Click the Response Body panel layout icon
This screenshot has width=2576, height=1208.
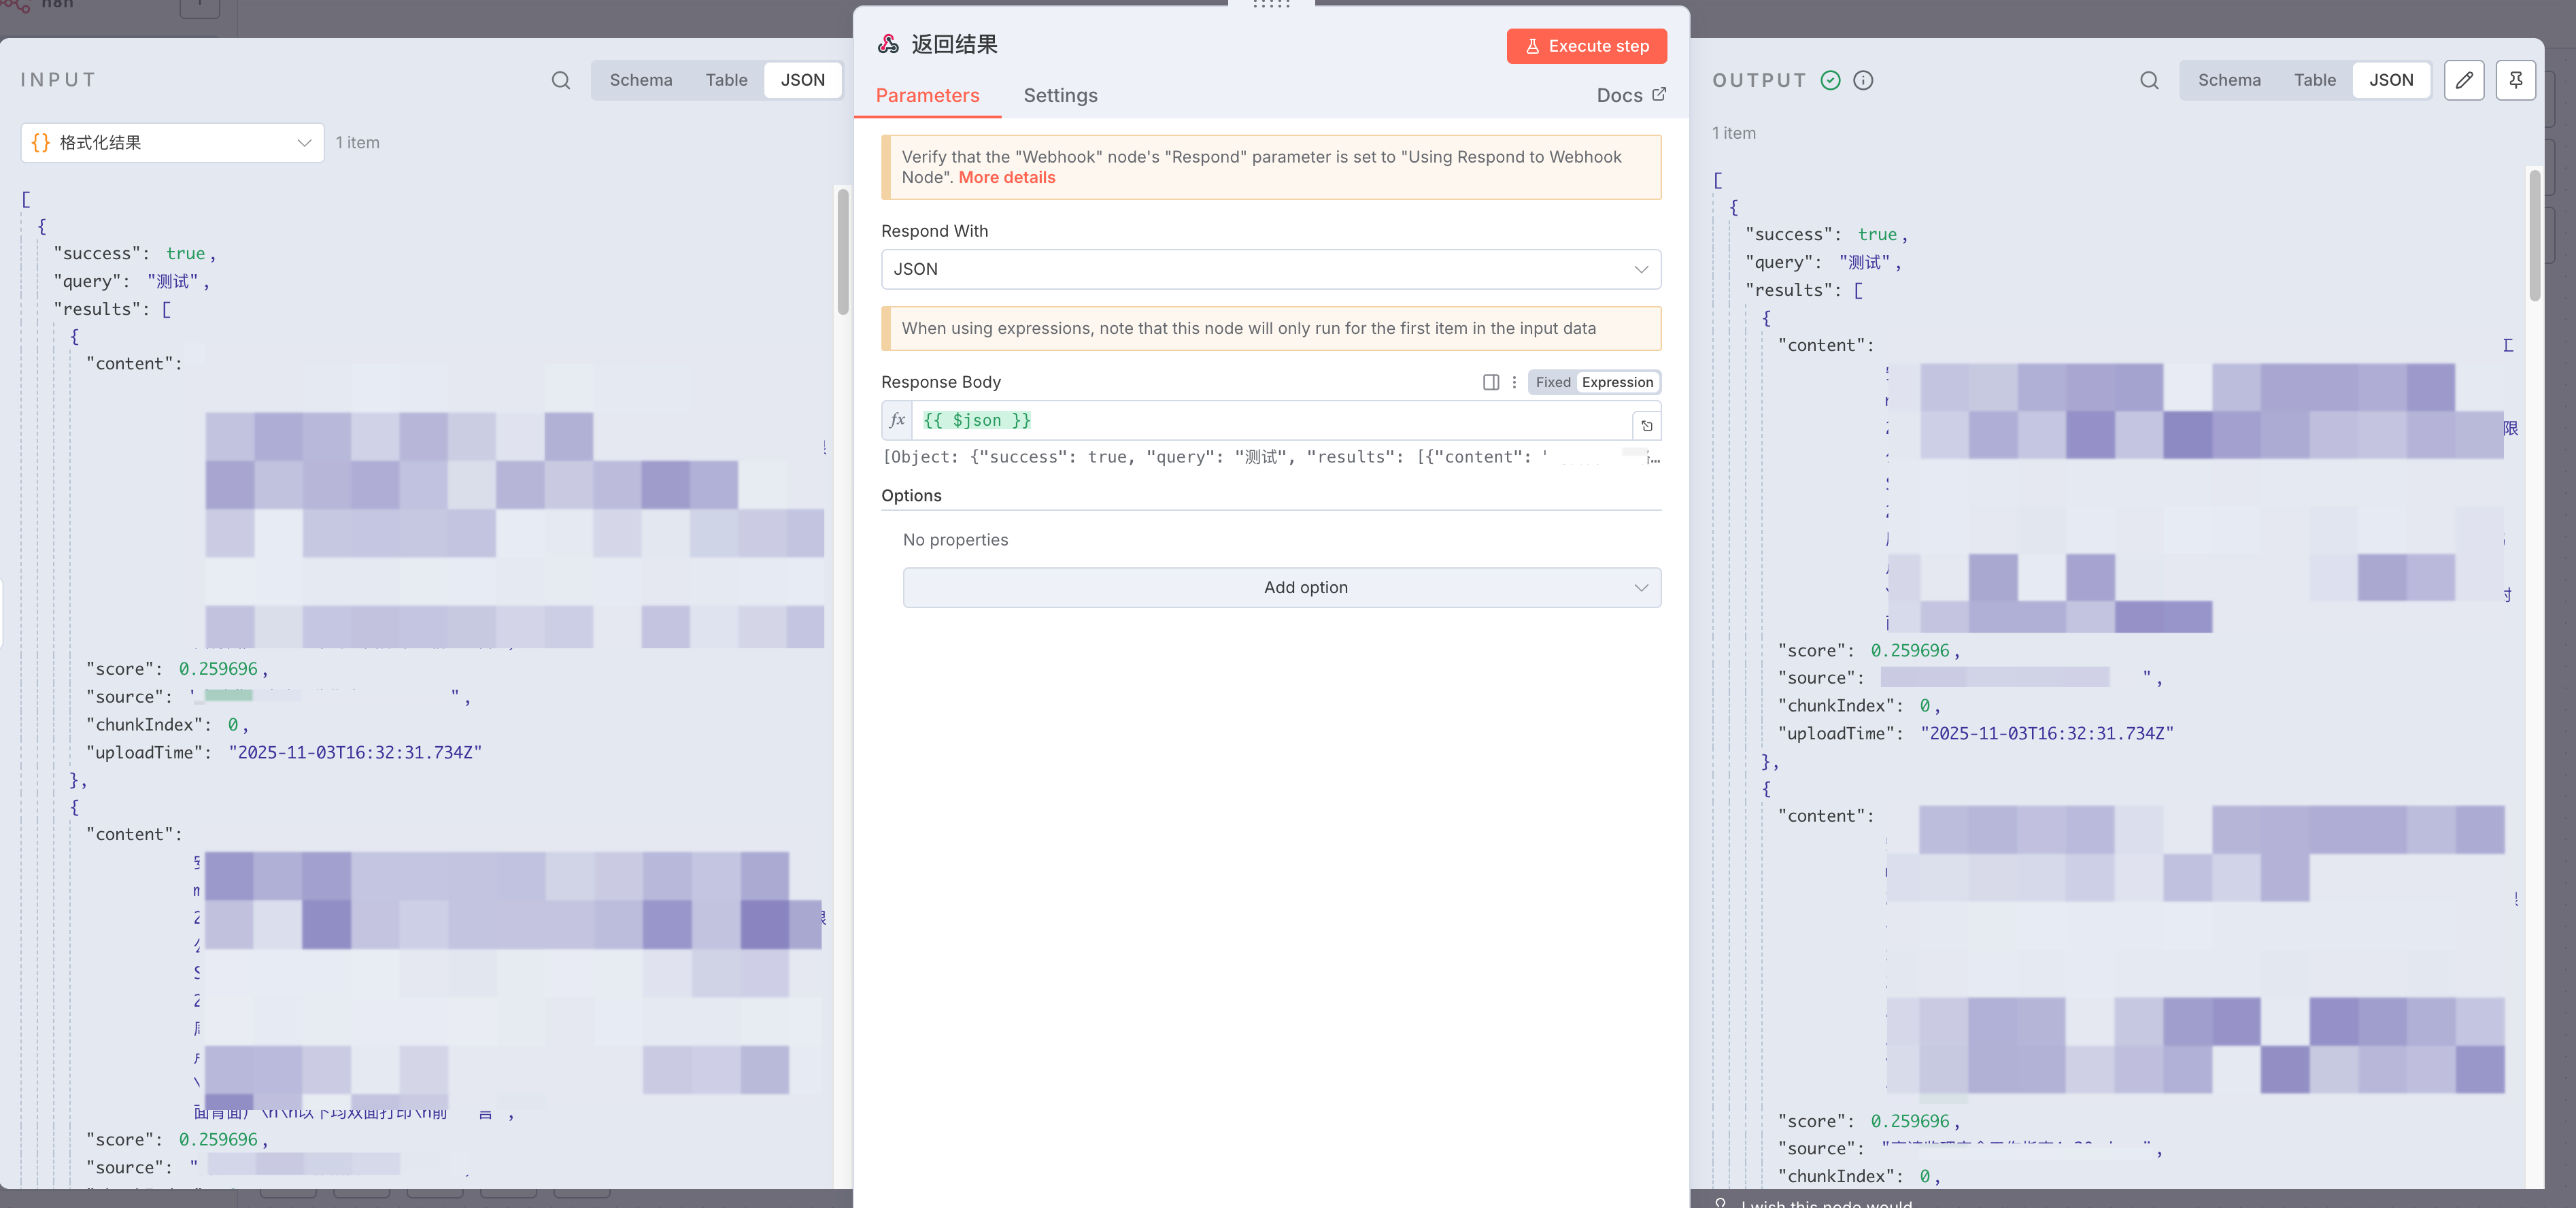pos(1491,382)
